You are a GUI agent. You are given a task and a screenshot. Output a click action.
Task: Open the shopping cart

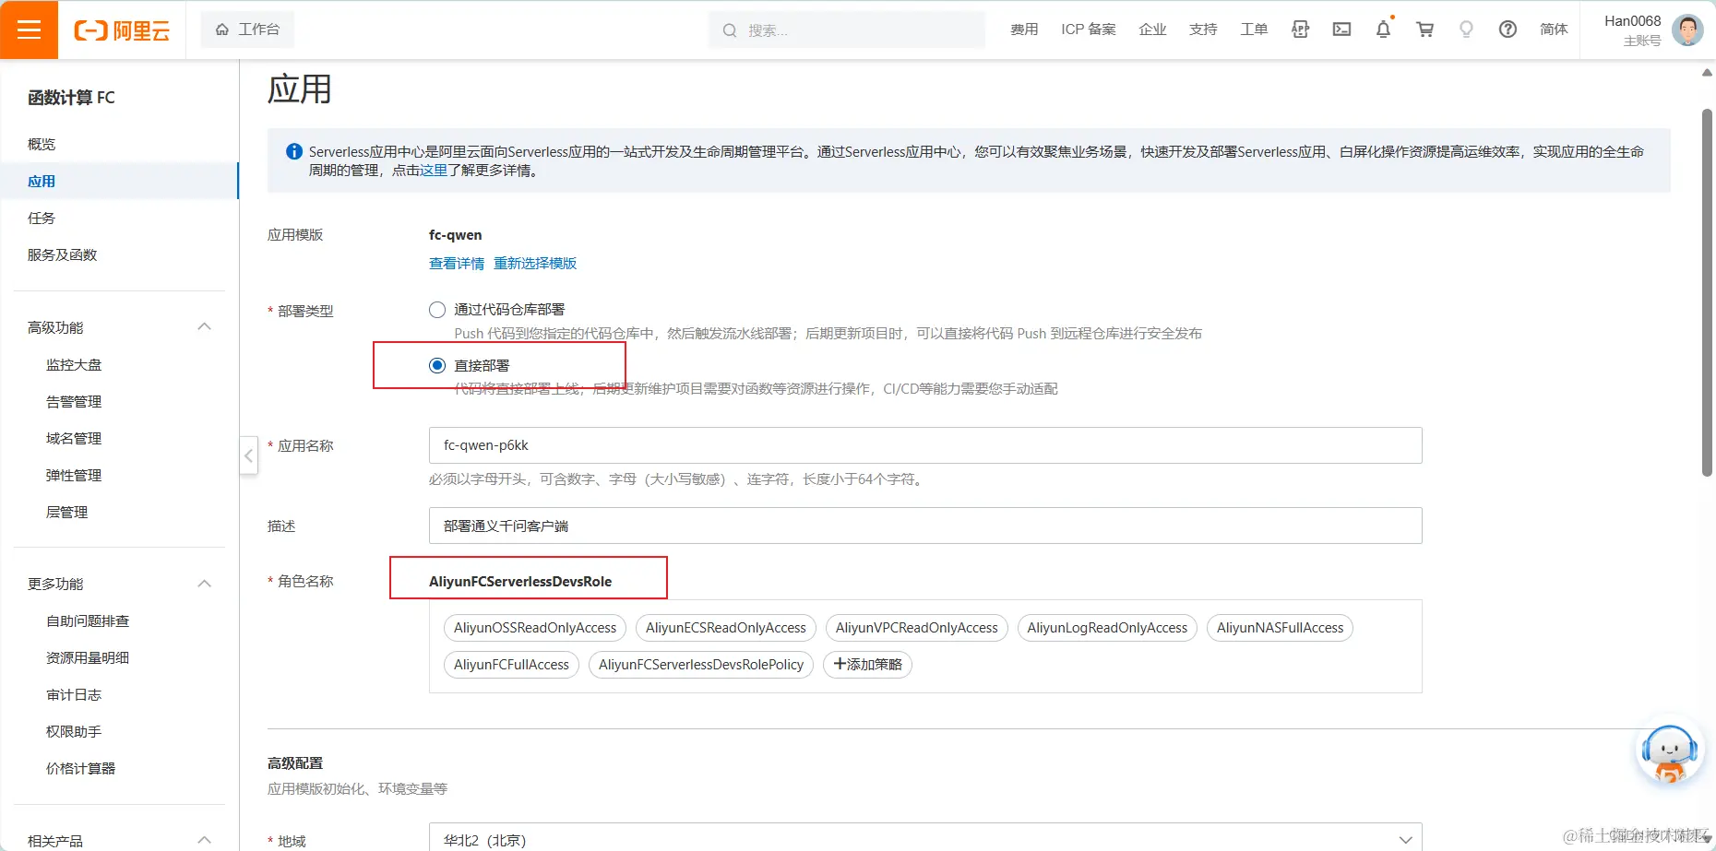1425,30
